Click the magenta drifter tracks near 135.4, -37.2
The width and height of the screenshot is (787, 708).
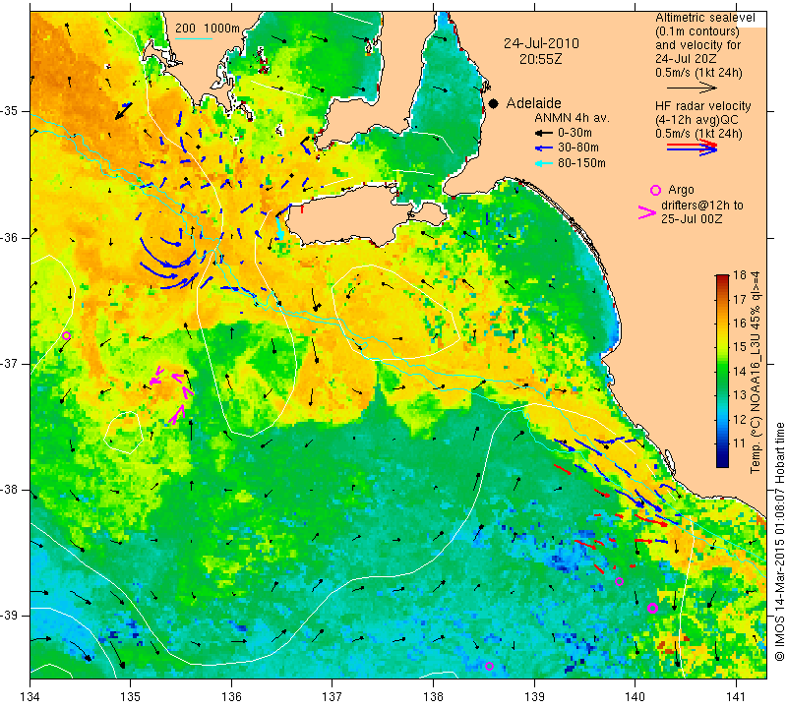(172, 394)
